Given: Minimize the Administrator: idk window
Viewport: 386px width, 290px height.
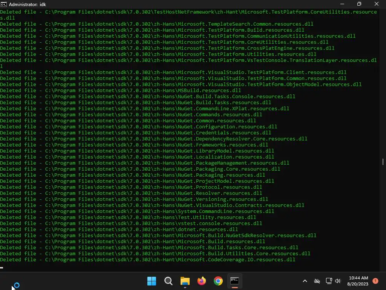Looking at the screenshot, I should click(342, 4).
